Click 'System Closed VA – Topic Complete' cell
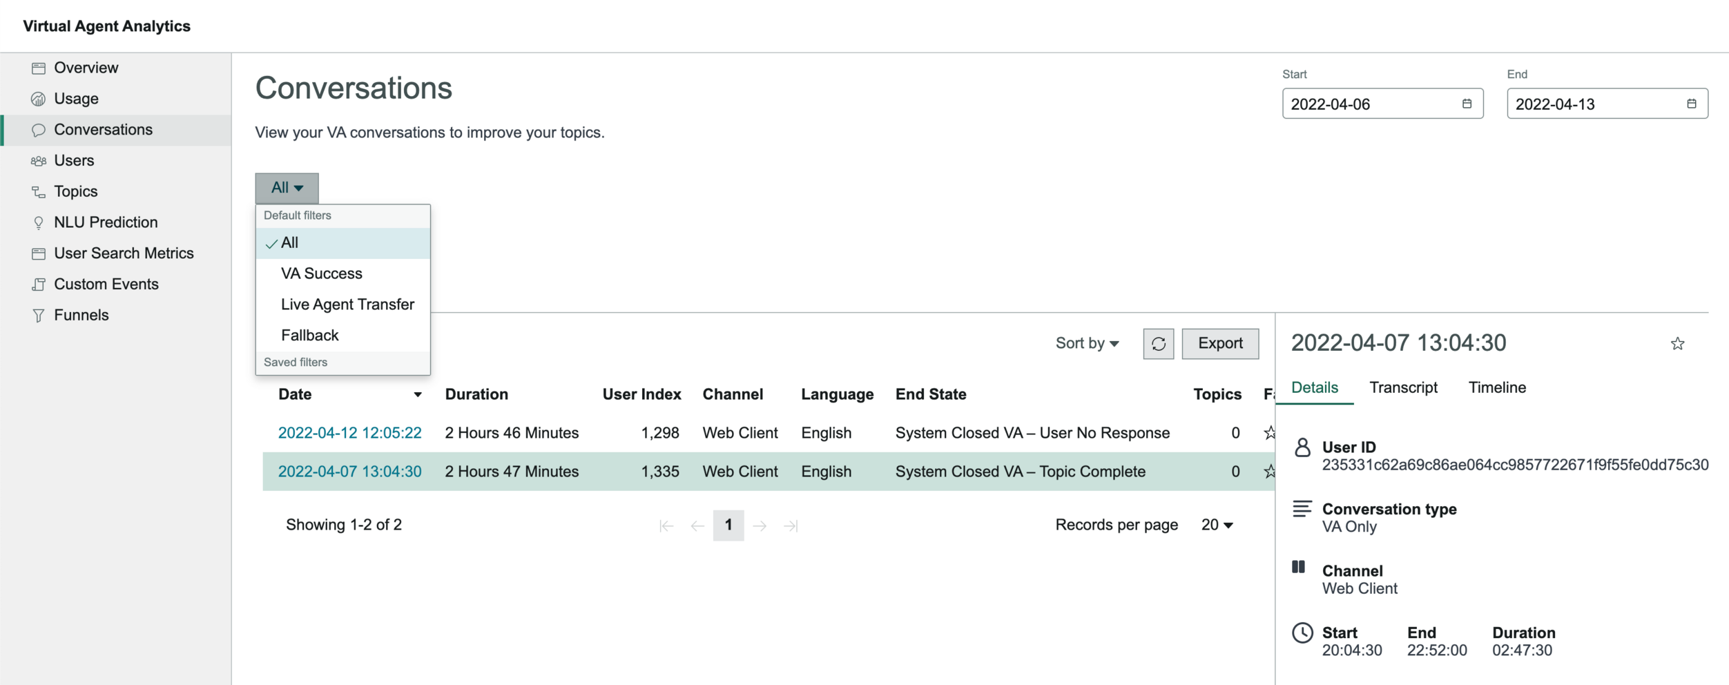 (x=1020, y=472)
